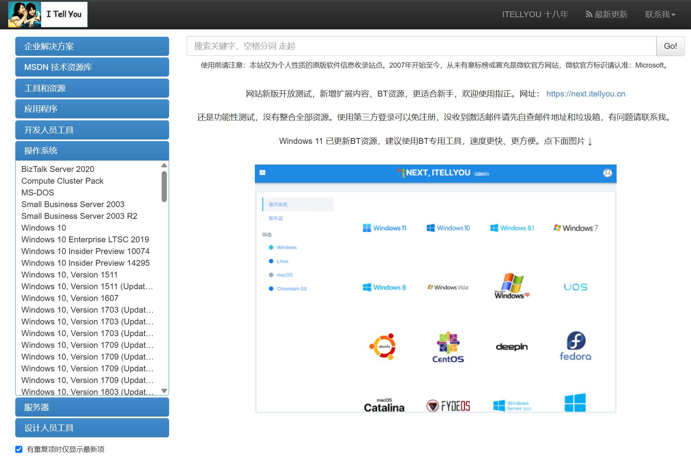
Task: Select Windows 10, Version 1607
Action: tap(70, 298)
